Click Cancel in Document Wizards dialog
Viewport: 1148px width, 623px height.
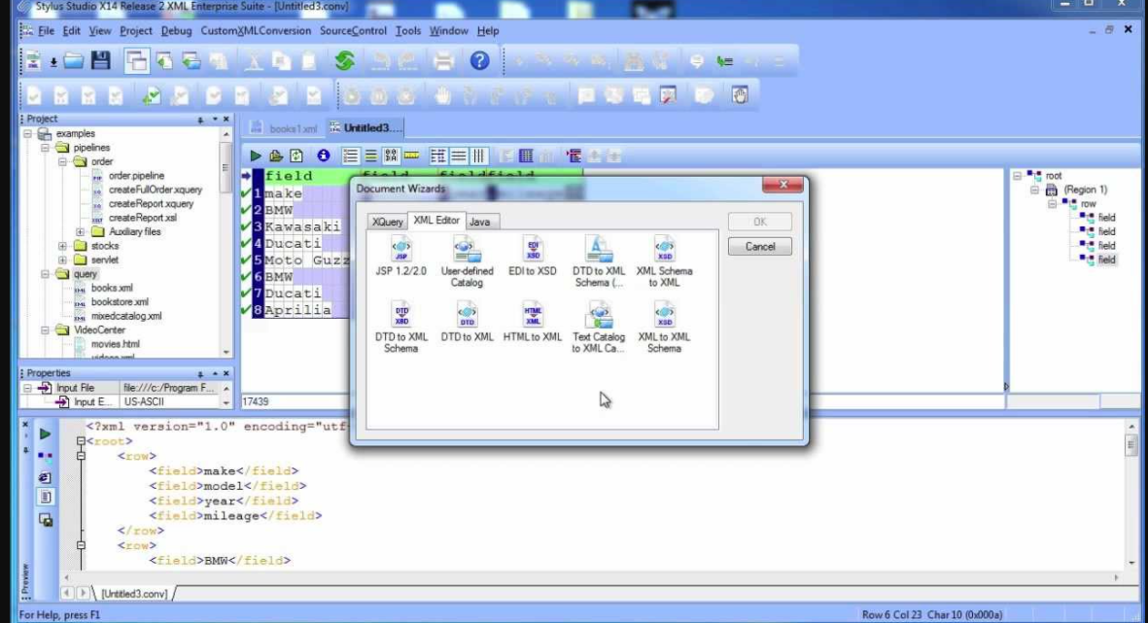click(760, 247)
